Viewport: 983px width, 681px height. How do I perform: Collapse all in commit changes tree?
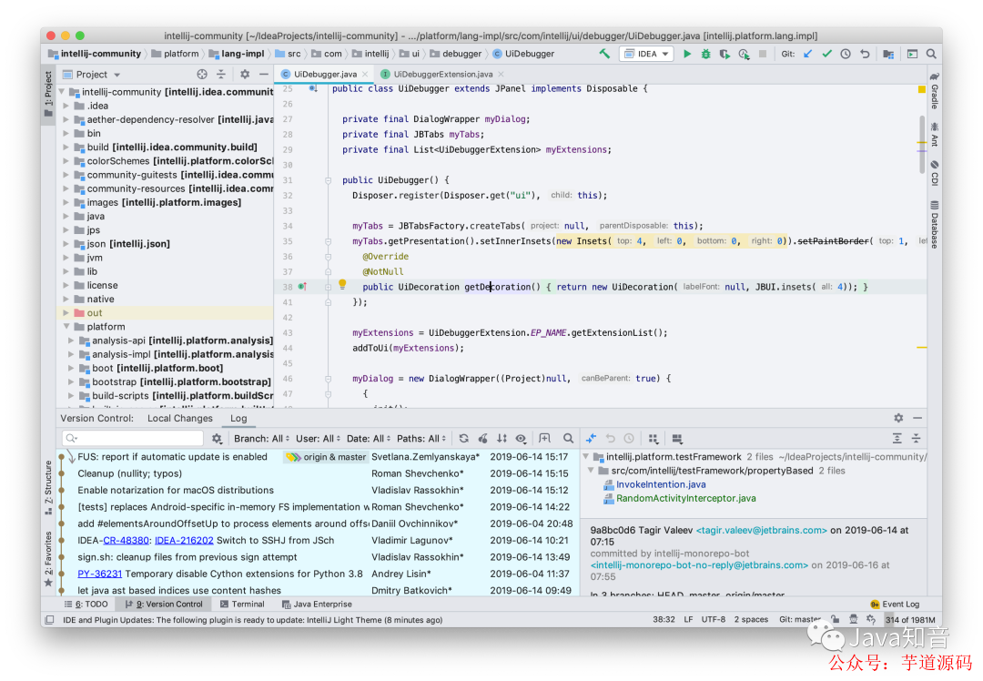pos(916,438)
